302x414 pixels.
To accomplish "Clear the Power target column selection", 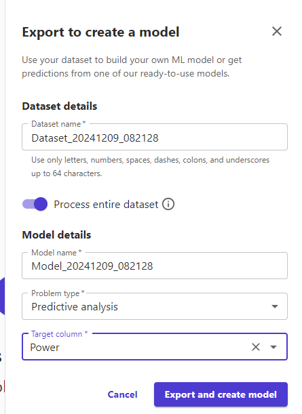I will click(256, 347).
